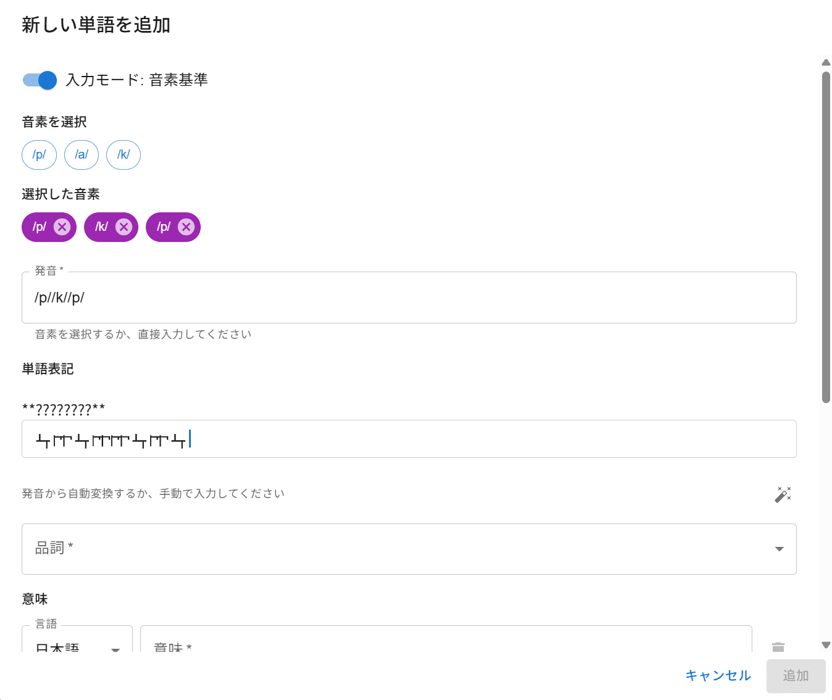
Task: Click the vertical scrollbar thumb
Action: 826,237
